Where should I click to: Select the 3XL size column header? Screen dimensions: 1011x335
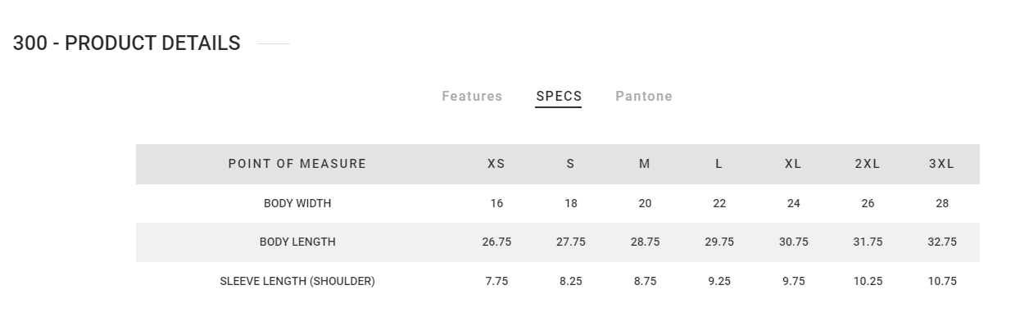pyautogui.click(x=941, y=164)
